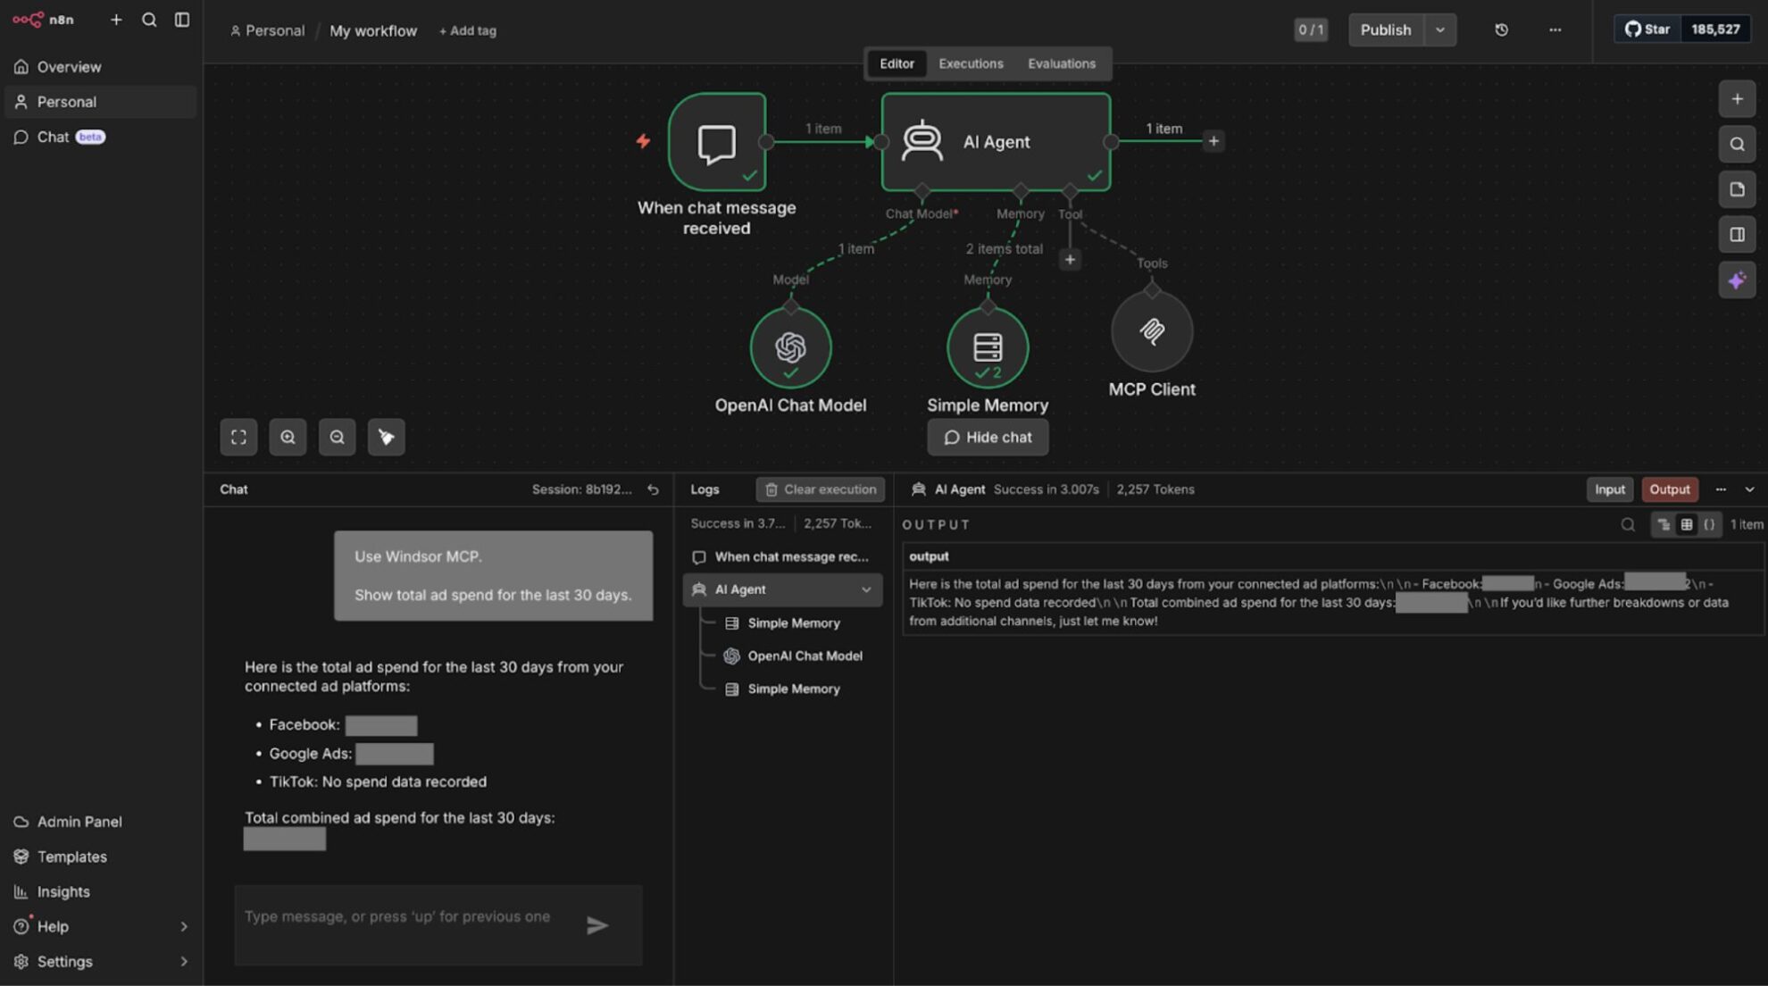Collapse AI Agent log entry chevron

[x=865, y=589]
